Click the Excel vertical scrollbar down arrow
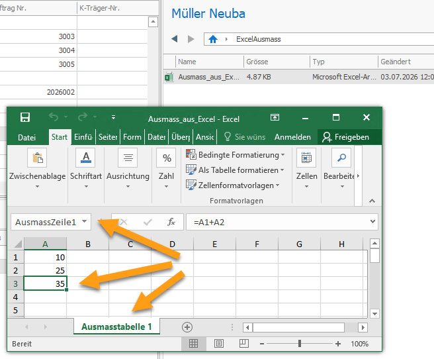 [x=374, y=314]
